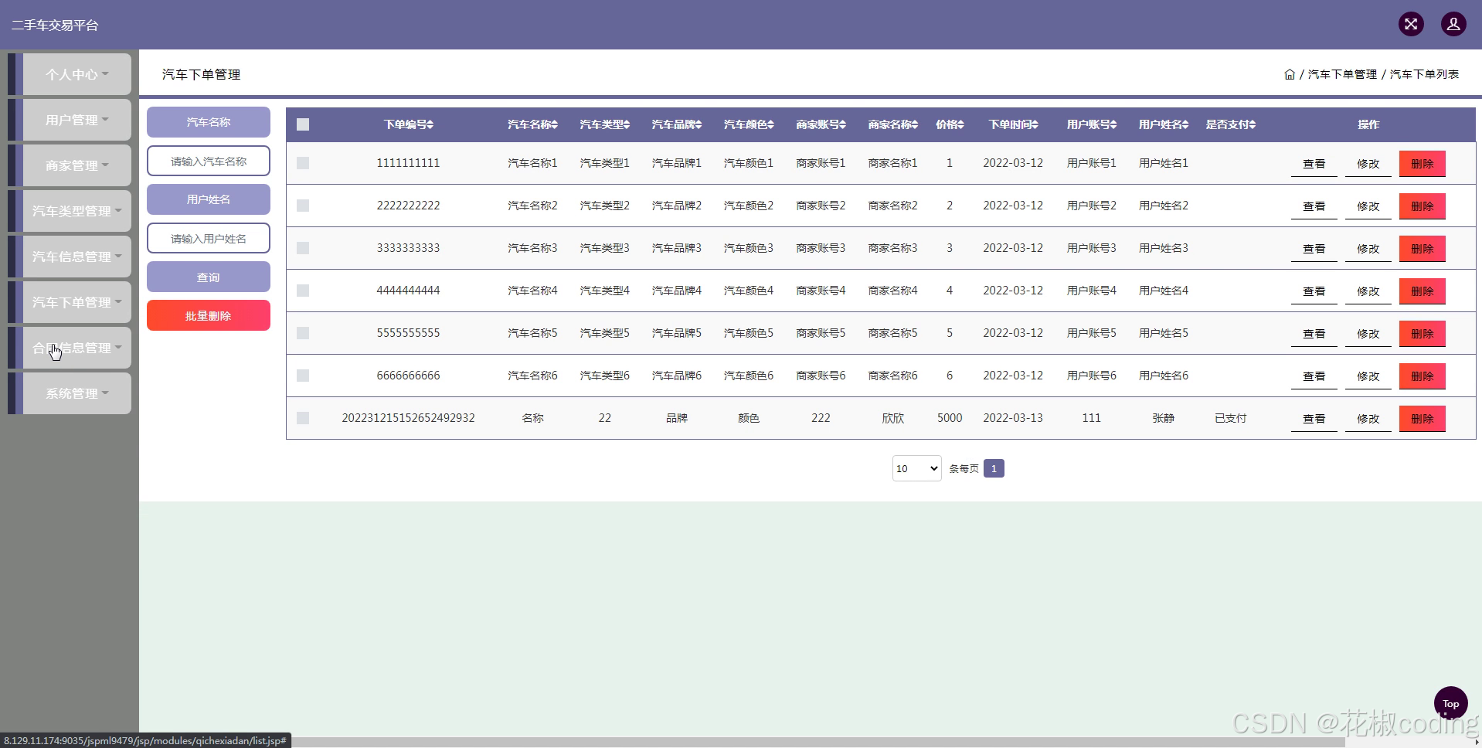Expand the 系统管理 sidebar menu

coord(76,393)
